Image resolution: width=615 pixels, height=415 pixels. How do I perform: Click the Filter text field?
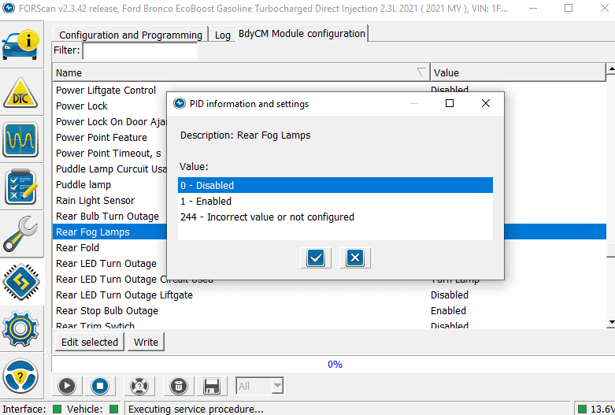click(140, 50)
